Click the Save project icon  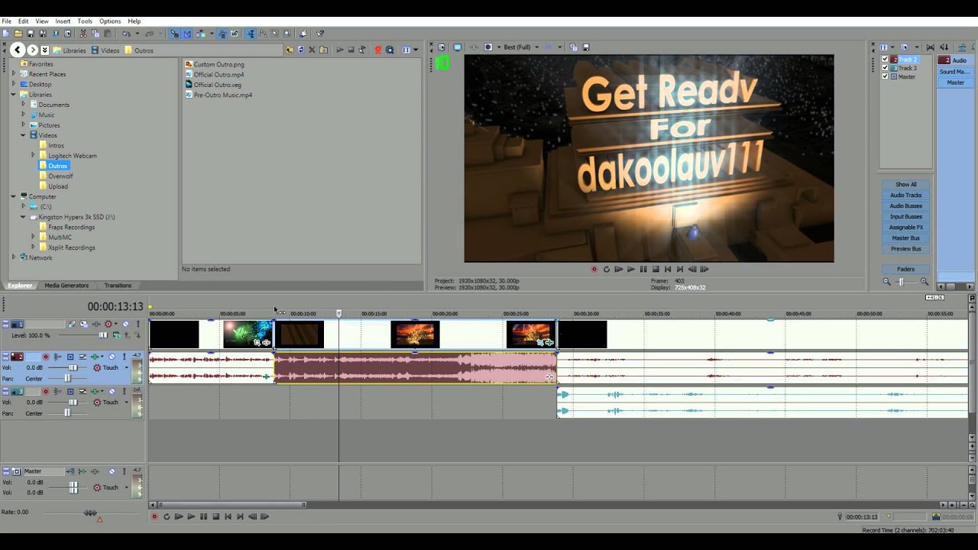click(31, 34)
